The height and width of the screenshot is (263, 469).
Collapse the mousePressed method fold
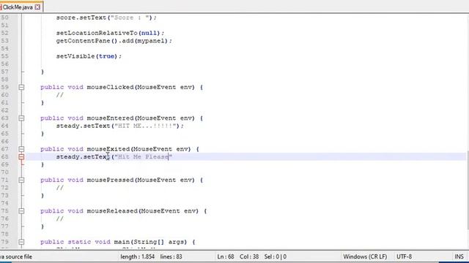coord(21,180)
